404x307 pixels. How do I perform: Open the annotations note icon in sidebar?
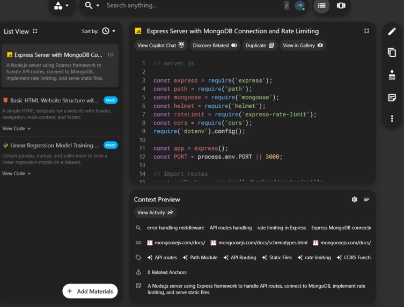[392, 98]
